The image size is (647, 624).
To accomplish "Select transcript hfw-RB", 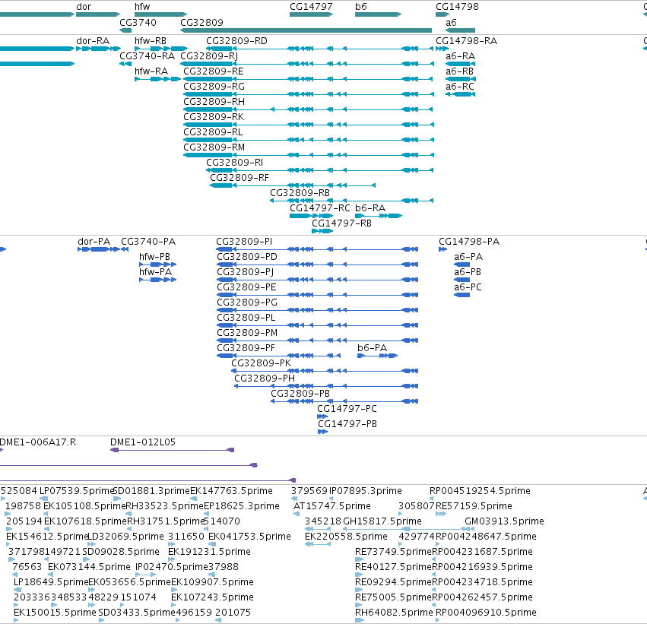I will tap(151, 41).
